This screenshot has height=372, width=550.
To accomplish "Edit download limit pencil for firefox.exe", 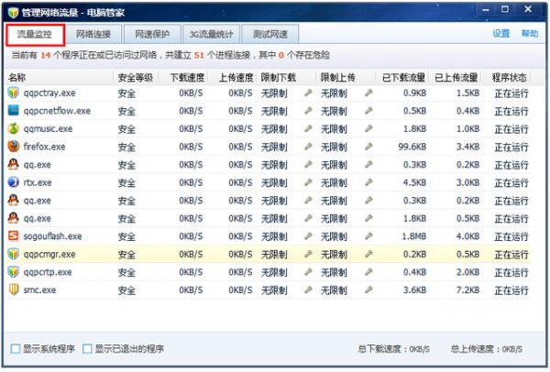I will pos(309,147).
